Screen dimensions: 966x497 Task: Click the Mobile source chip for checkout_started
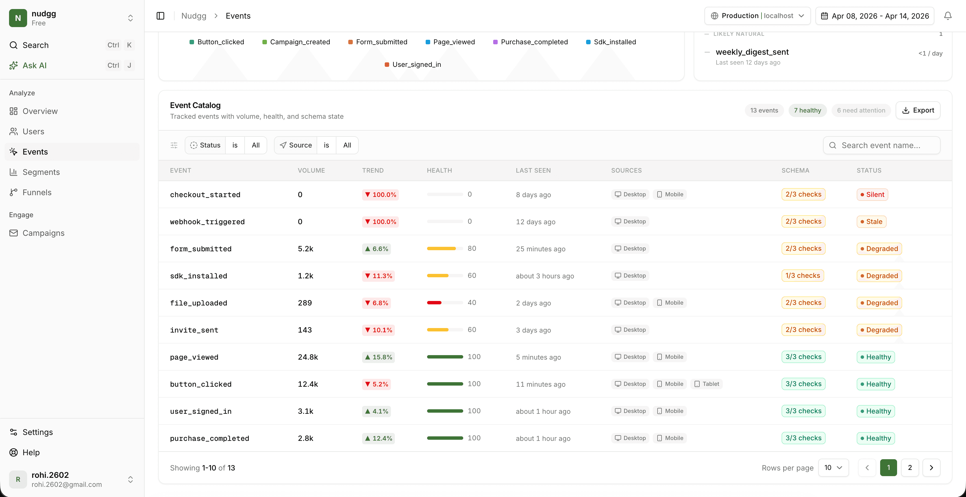[x=670, y=194]
